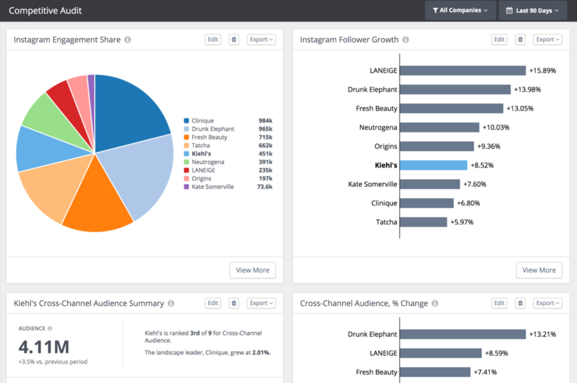Open the info tooltip beside Instagram Follower Growth
Screen dimensions: 577x383
pos(405,39)
